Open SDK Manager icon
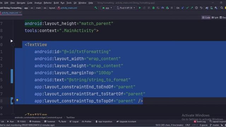Screen dimensions: 226x127 pos(216,8)
